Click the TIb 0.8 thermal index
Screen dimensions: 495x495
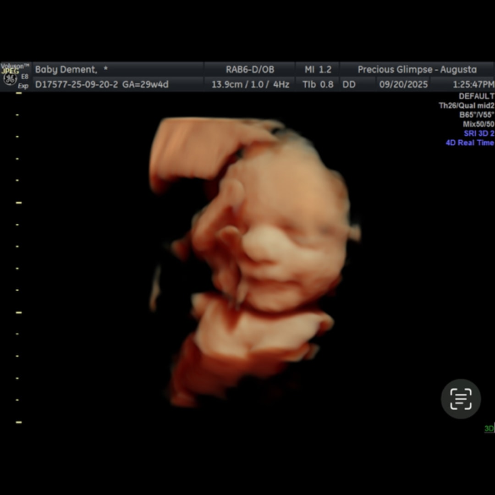(318, 84)
